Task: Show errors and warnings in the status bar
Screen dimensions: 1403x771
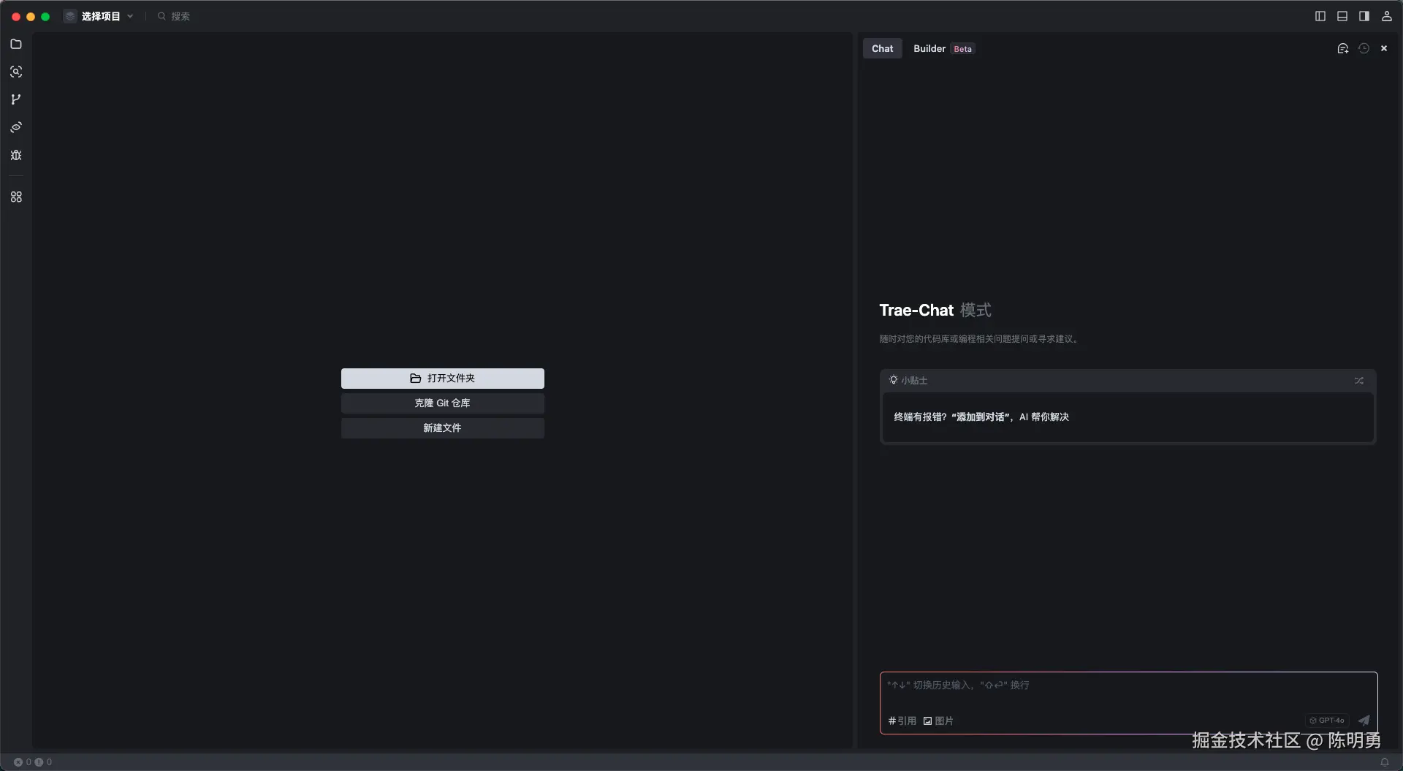Action: click(33, 762)
